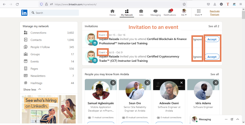
Task: Expand the Me profile dropdown
Action: click(184, 13)
